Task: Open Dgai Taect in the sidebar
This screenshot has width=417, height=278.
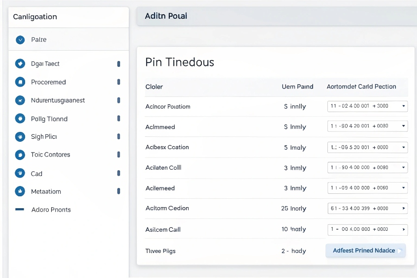Action: pyautogui.click(x=45, y=64)
